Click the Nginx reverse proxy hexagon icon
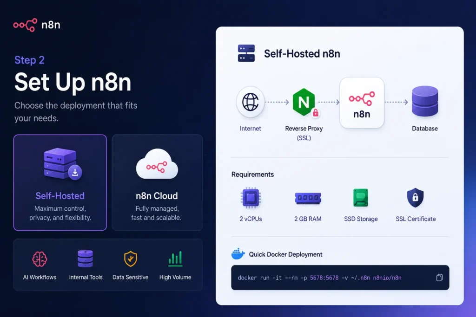This screenshot has height=317, width=476. tap(304, 102)
